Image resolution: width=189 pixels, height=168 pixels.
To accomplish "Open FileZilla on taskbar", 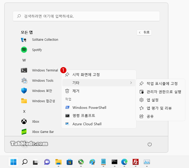I will (136, 162).
